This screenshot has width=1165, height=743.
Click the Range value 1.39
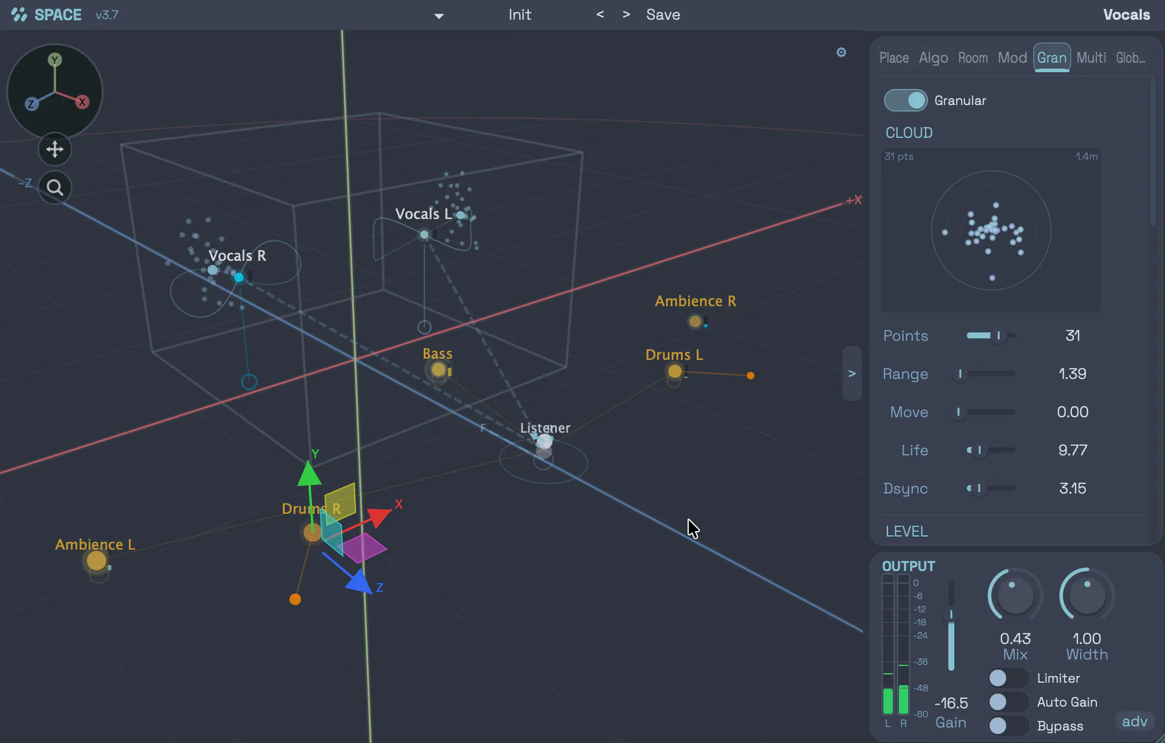[x=1072, y=374]
